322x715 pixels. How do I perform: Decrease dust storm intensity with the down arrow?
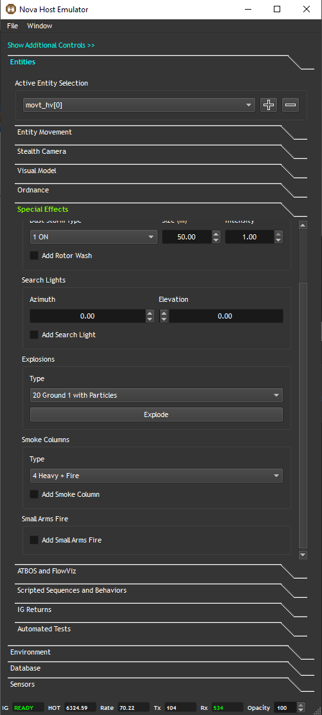(278, 240)
